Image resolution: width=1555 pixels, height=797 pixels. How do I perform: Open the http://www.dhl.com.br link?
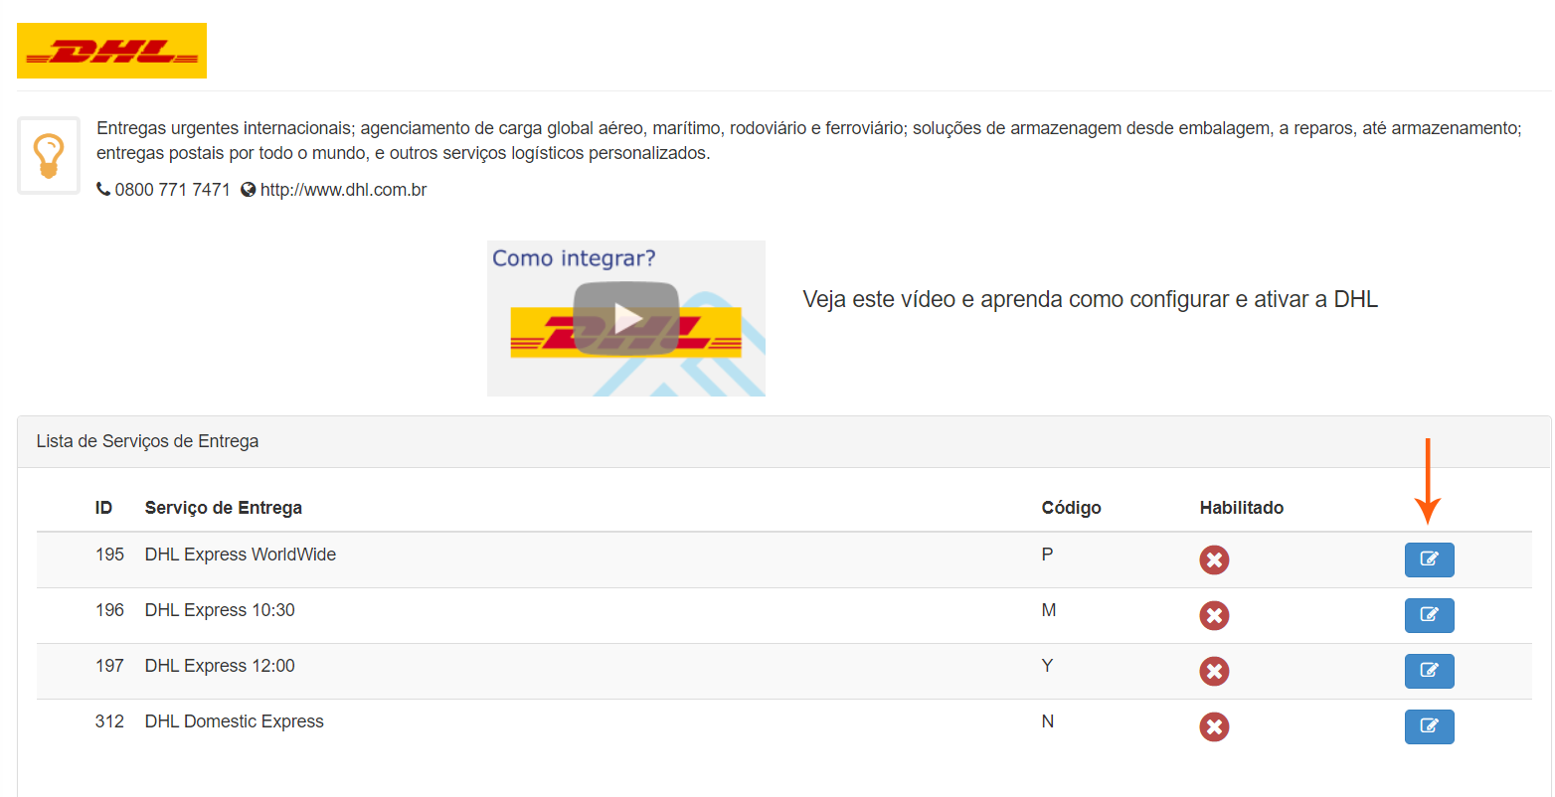point(343,190)
